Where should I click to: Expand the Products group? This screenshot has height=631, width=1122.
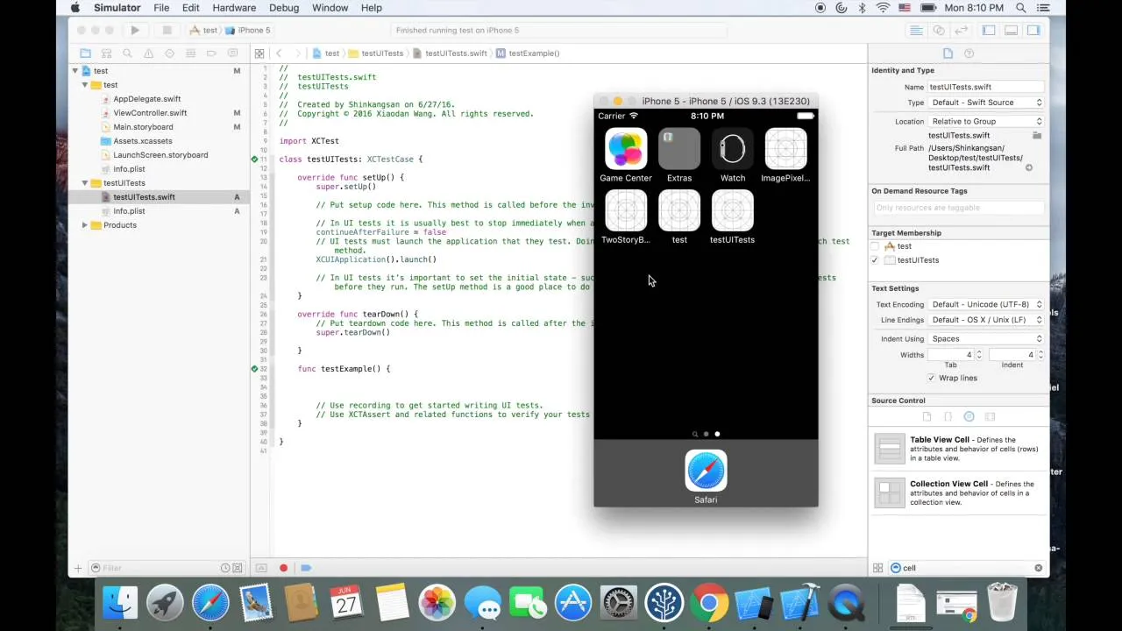click(85, 225)
